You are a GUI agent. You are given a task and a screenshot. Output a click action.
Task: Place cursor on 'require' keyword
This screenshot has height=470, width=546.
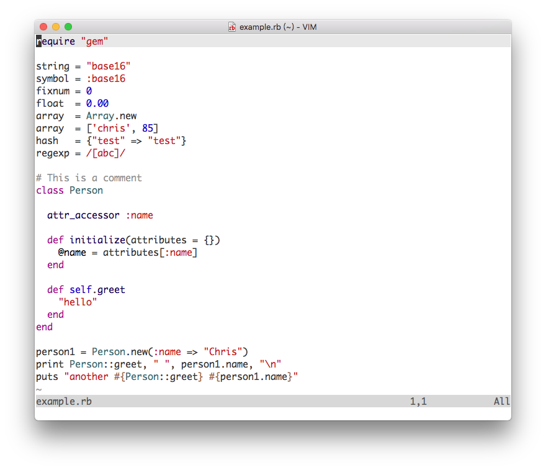pyautogui.click(x=55, y=42)
